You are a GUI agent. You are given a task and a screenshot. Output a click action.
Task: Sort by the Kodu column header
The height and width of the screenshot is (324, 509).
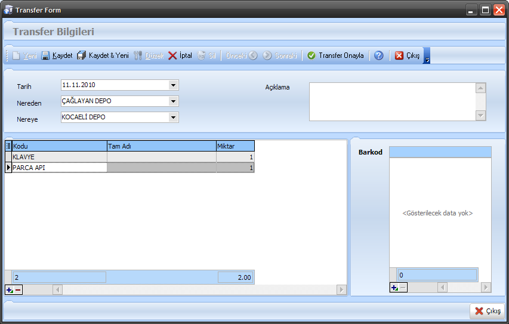pos(59,146)
